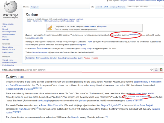Open the 'Independent State of Croatia' link
Screen dimensions: 164x123
pos(19,88)
